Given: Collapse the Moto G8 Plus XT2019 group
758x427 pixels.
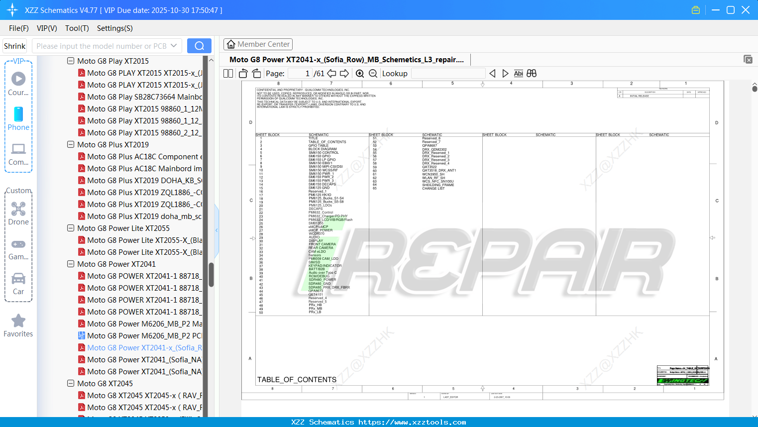Looking at the screenshot, I should (71, 144).
